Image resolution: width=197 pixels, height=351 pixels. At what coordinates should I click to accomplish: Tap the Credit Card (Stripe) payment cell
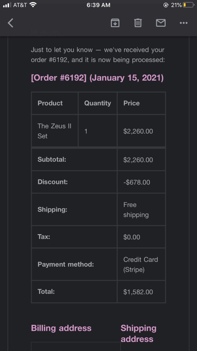(141, 264)
